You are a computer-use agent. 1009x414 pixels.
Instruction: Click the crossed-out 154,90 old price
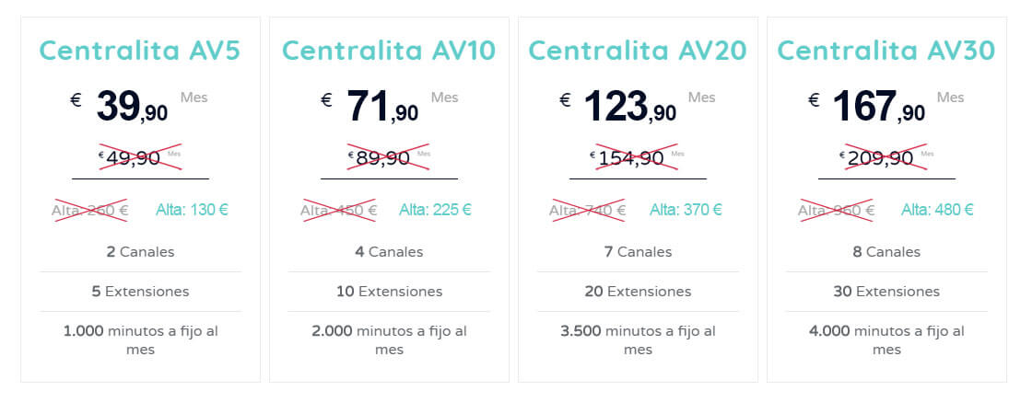pyautogui.click(x=630, y=157)
